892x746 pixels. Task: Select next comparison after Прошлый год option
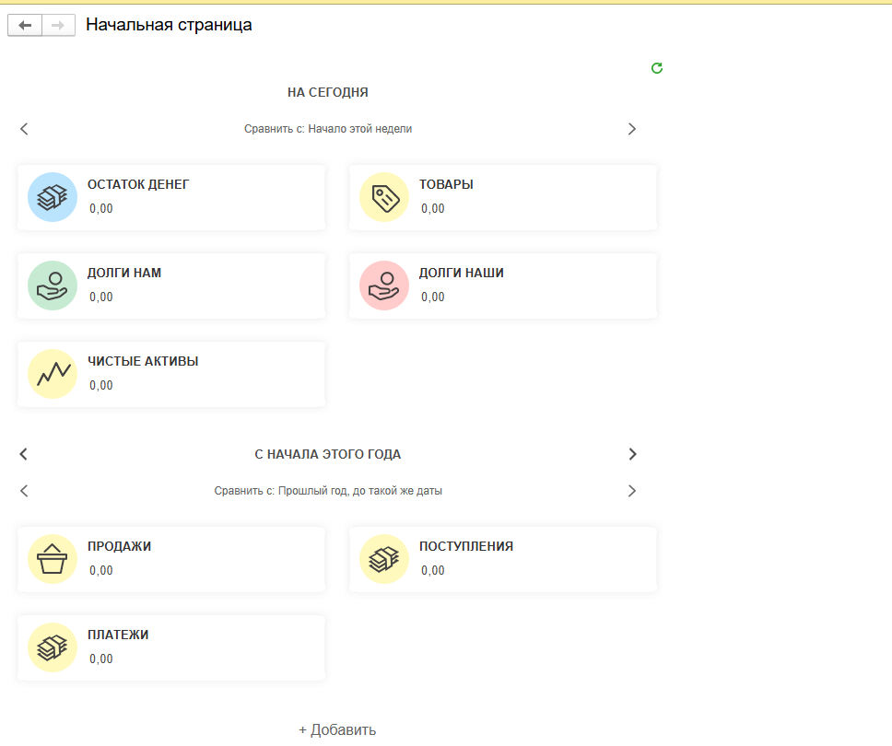[x=632, y=491]
